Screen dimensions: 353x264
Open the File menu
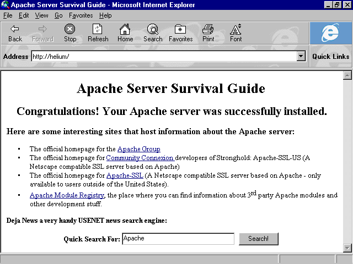(x=8, y=15)
